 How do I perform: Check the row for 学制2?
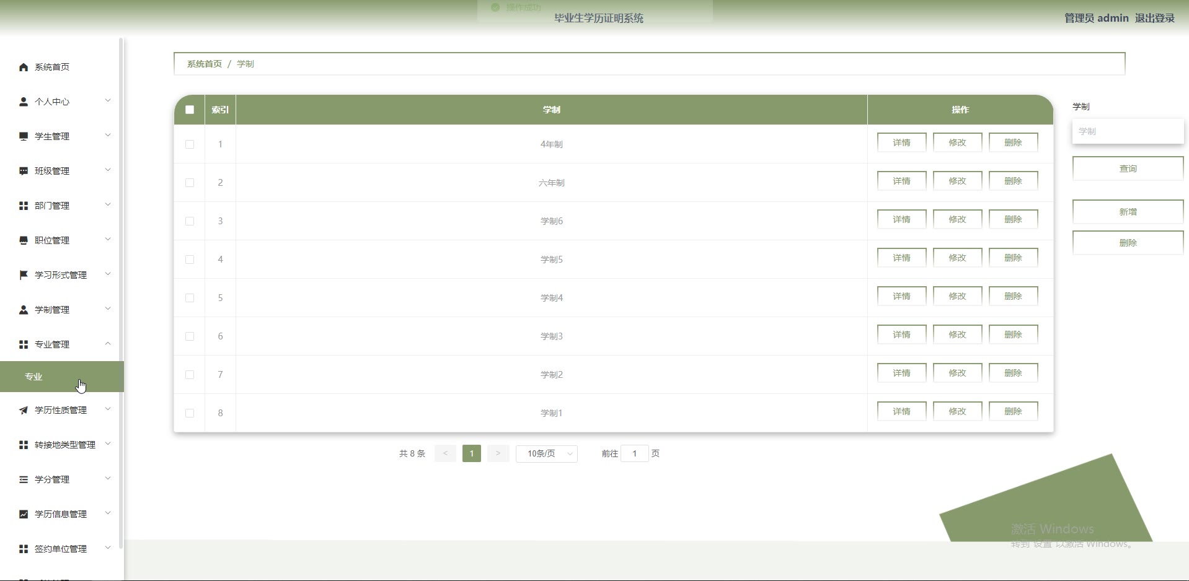pos(190,375)
